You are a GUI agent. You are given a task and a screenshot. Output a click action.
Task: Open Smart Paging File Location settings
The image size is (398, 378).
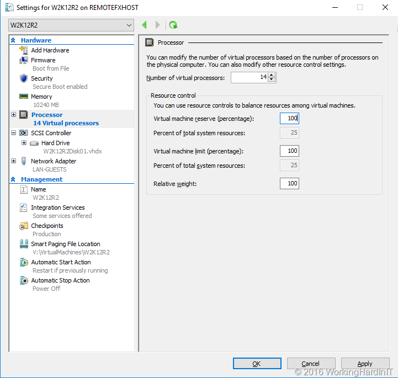(66, 244)
